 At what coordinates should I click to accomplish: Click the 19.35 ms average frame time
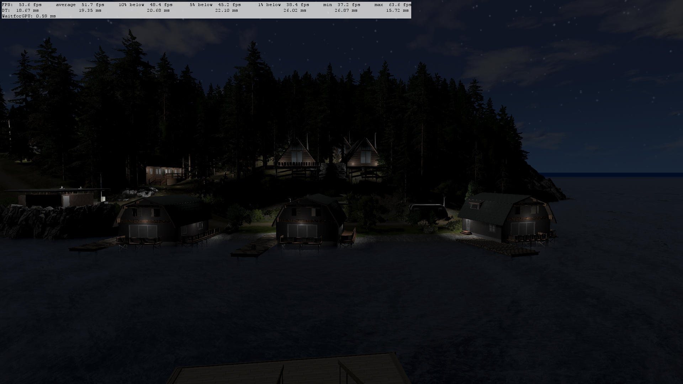tap(90, 10)
